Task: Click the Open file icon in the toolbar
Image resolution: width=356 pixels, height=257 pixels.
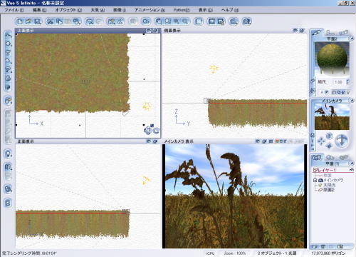Action: [x=28, y=21]
